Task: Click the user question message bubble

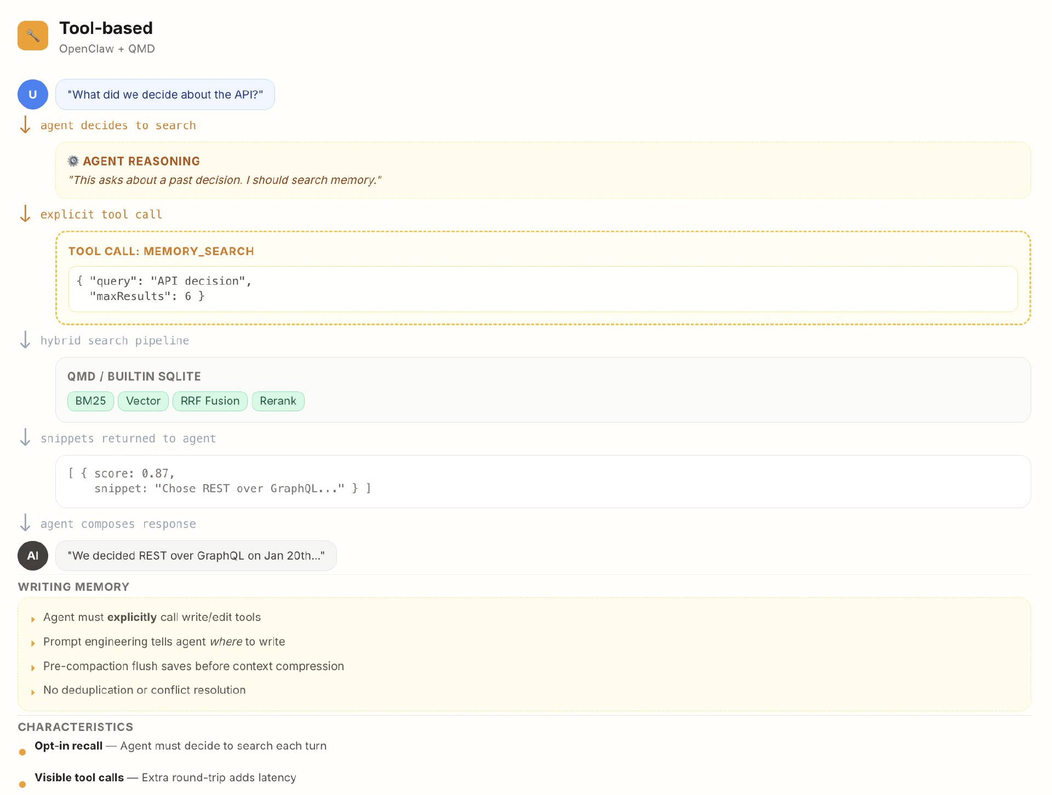Action: coord(165,95)
